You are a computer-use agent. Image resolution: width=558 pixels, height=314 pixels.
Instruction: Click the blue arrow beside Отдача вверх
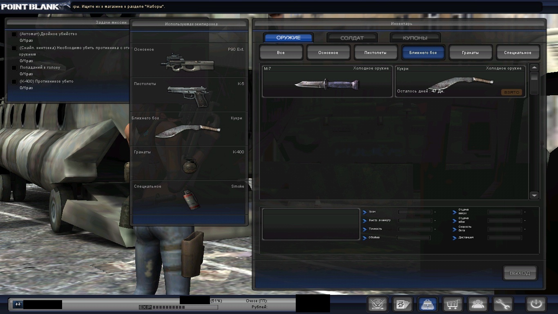point(455,212)
